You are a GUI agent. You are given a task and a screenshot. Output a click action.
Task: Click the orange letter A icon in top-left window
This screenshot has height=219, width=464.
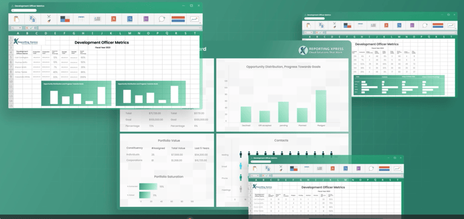113,19
